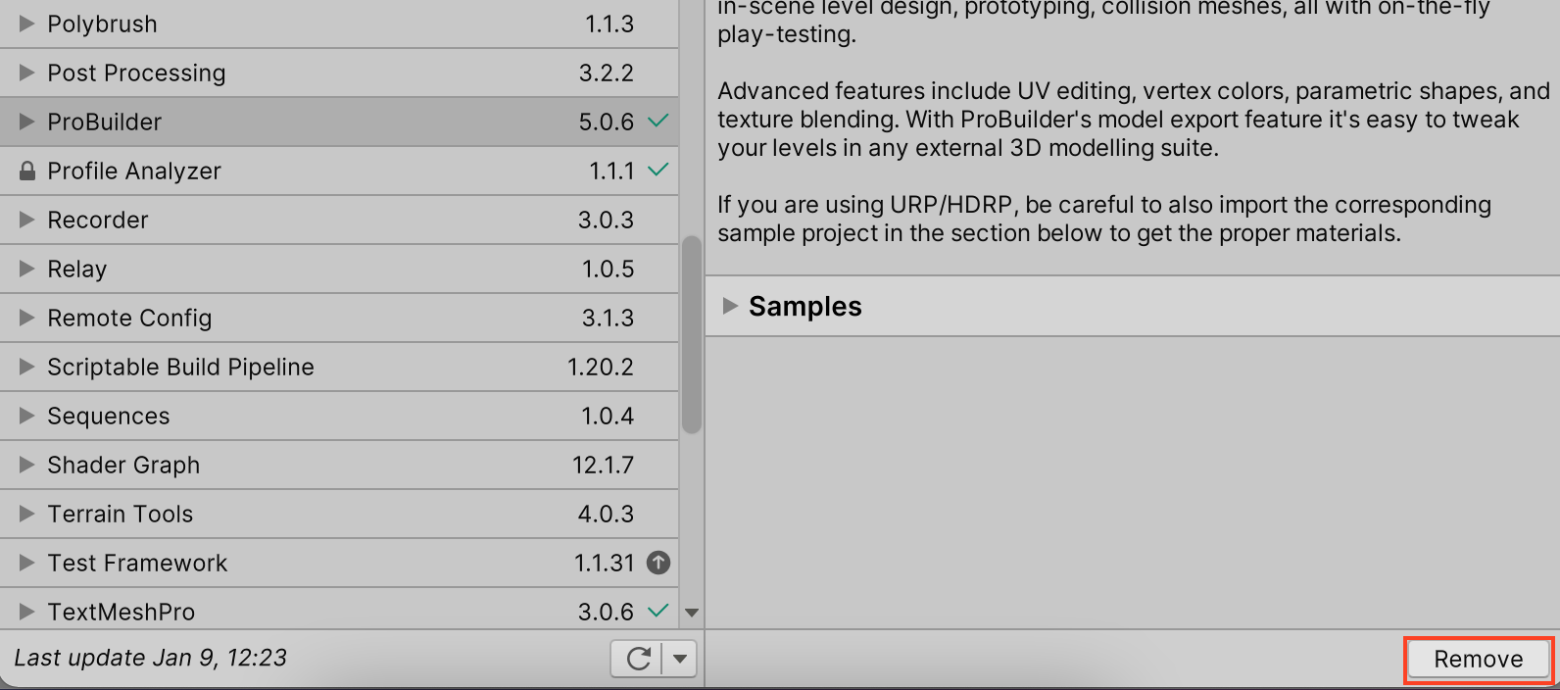The image size is (1560, 690).
Task: Click the Remove button
Action: tap(1477, 658)
